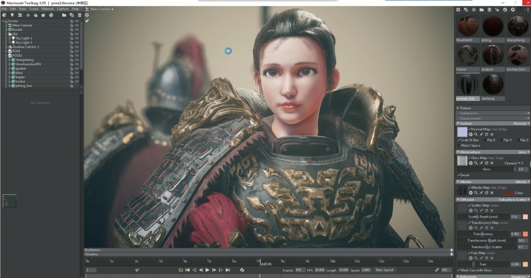Clear the Translucency Map X icon

491,228
